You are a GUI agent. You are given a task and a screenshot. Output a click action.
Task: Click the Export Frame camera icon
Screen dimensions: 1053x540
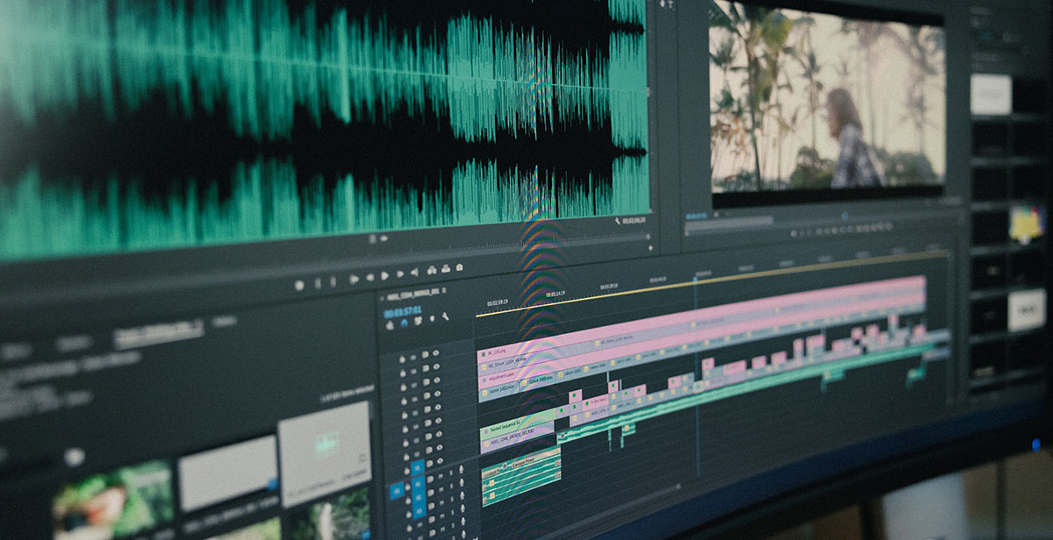point(460,267)
